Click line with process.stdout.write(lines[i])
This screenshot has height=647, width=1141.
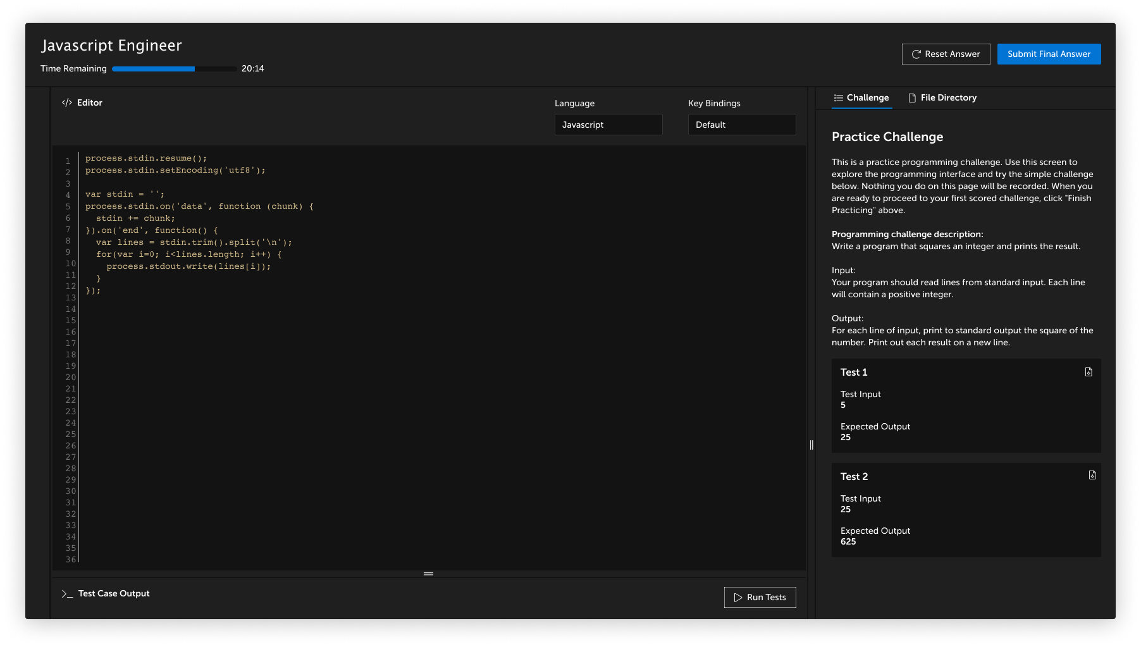(188, 266)
